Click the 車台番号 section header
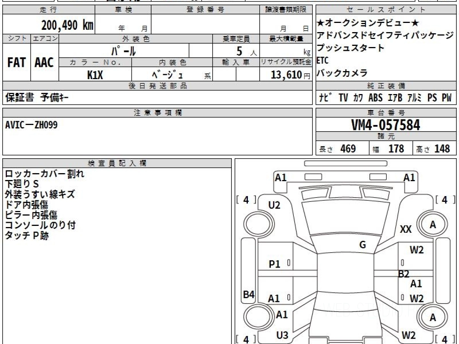 click(x=386, y=112)
